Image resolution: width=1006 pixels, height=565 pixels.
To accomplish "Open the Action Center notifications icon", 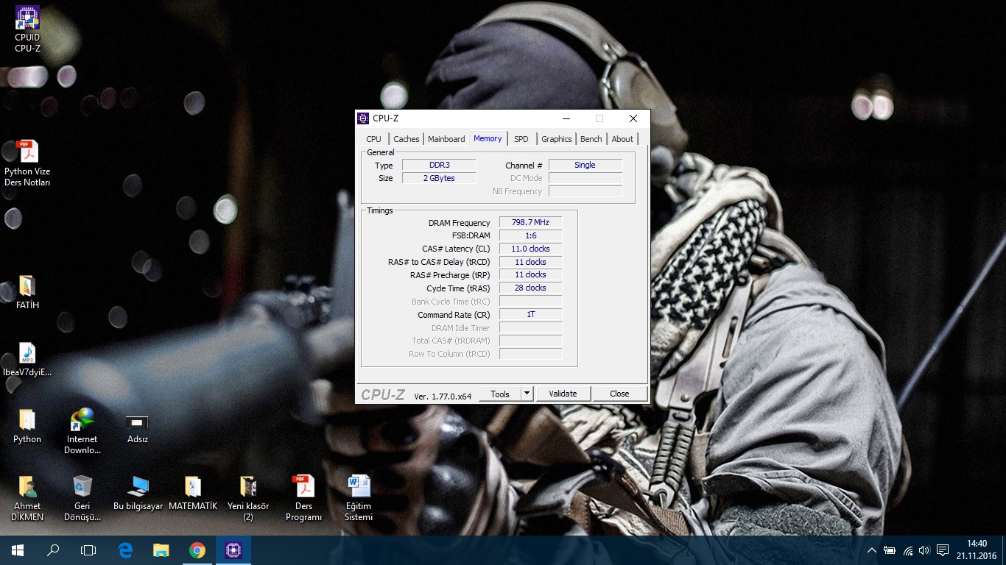I will click(943, 550).
